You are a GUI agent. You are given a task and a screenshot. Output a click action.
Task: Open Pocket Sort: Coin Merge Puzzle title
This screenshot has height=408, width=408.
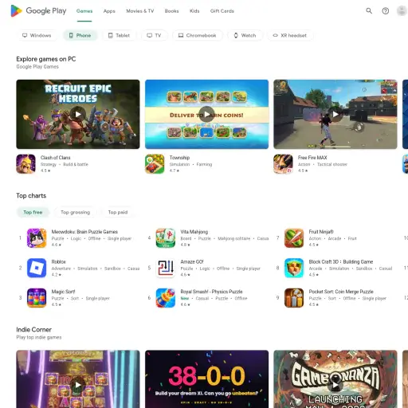(341, 292)
